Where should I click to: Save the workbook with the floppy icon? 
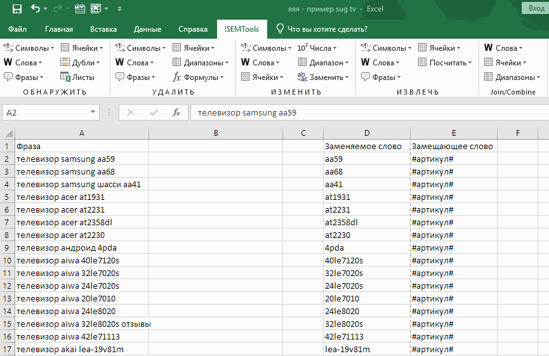click(x=17, y=9)
